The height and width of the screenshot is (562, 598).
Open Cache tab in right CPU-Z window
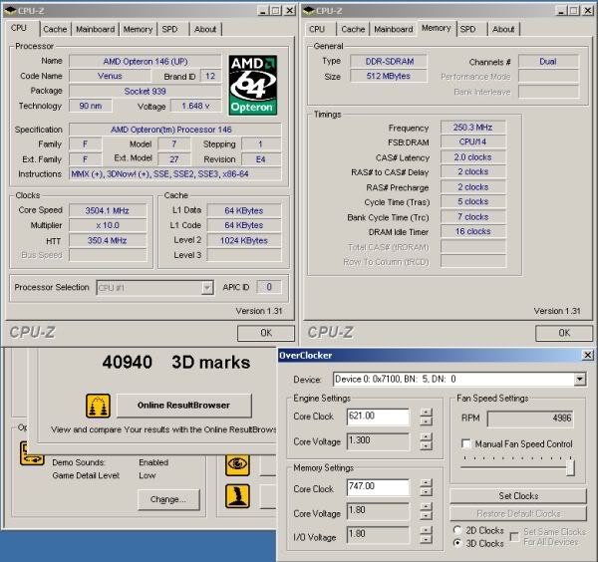coord(353,29)
